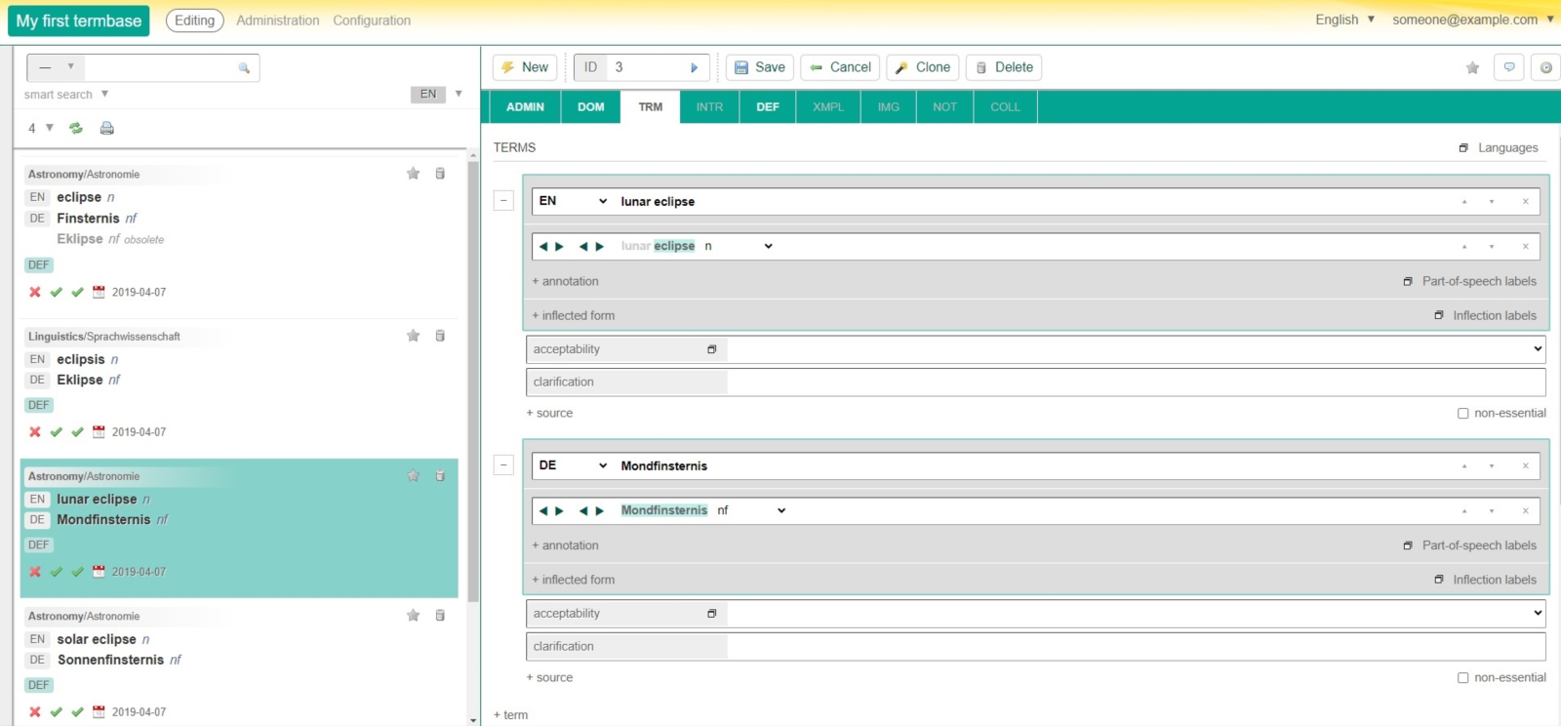The width and height of the screenshot is (1561, 726).
Task: Collapse the EN term block
Action: (x=503, y=201)
